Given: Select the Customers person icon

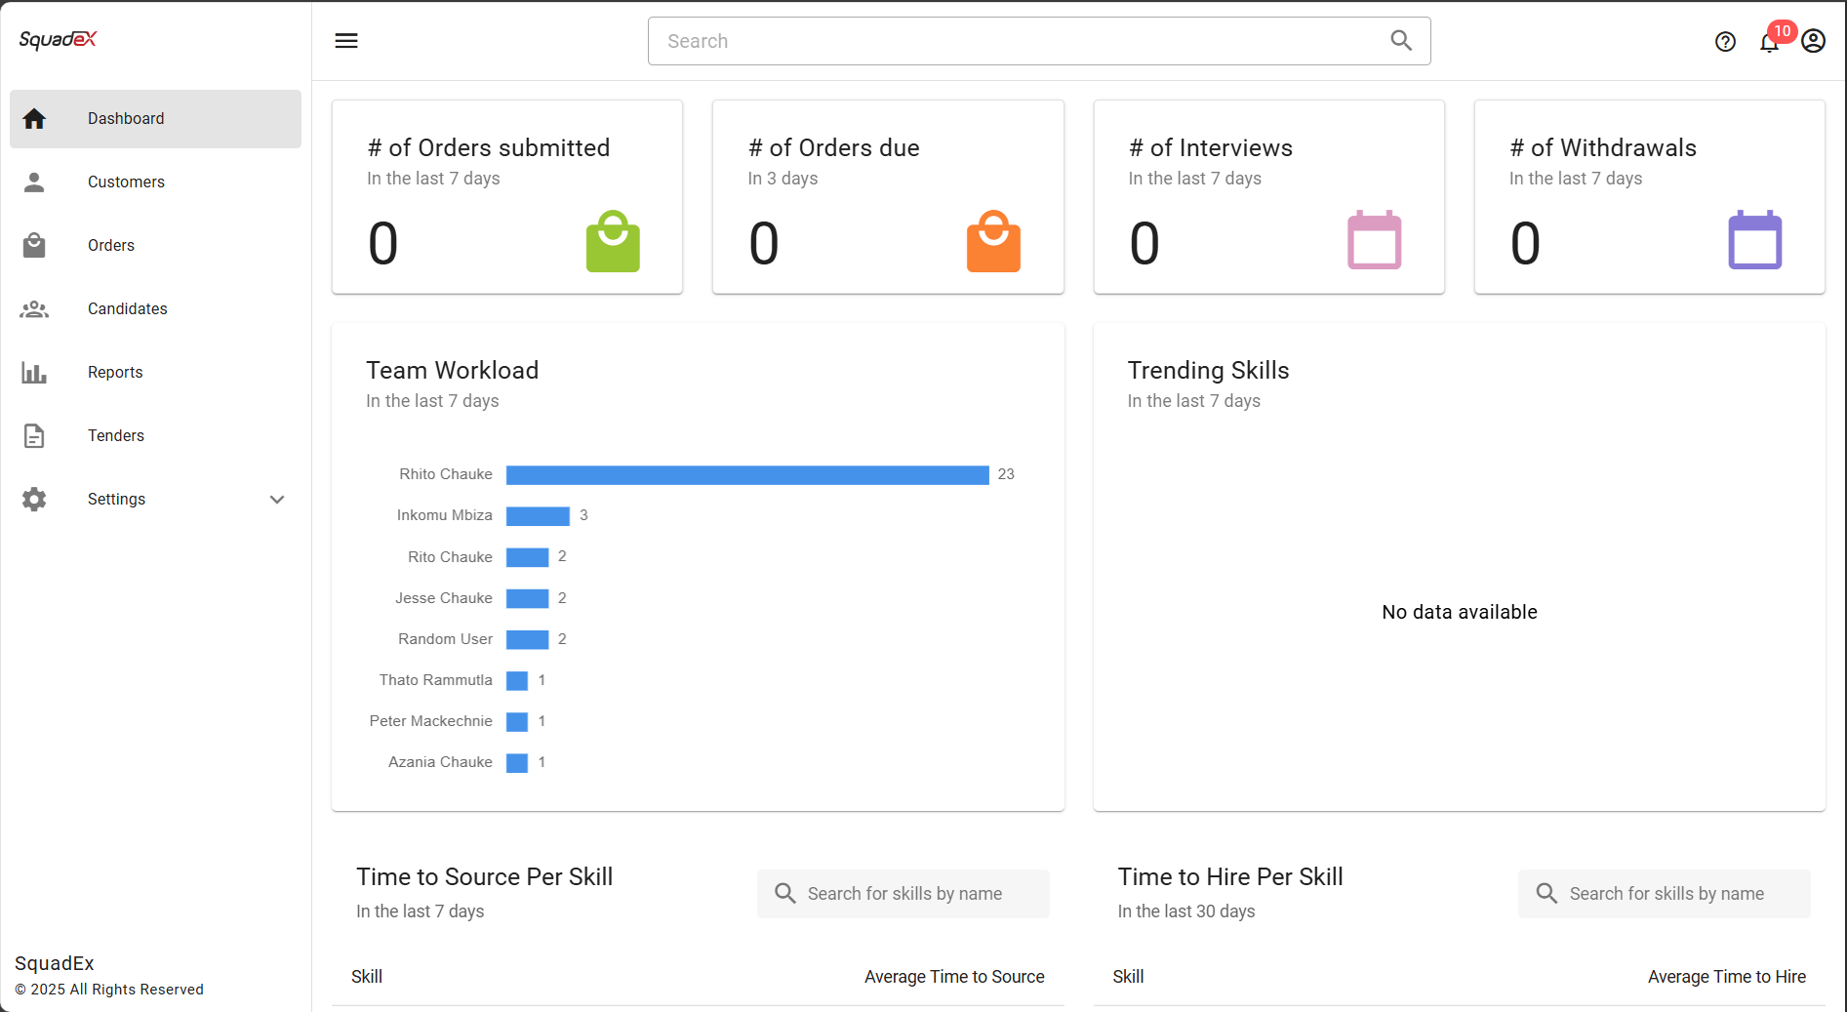Looking at the screenshot, I should coord(34,182).
